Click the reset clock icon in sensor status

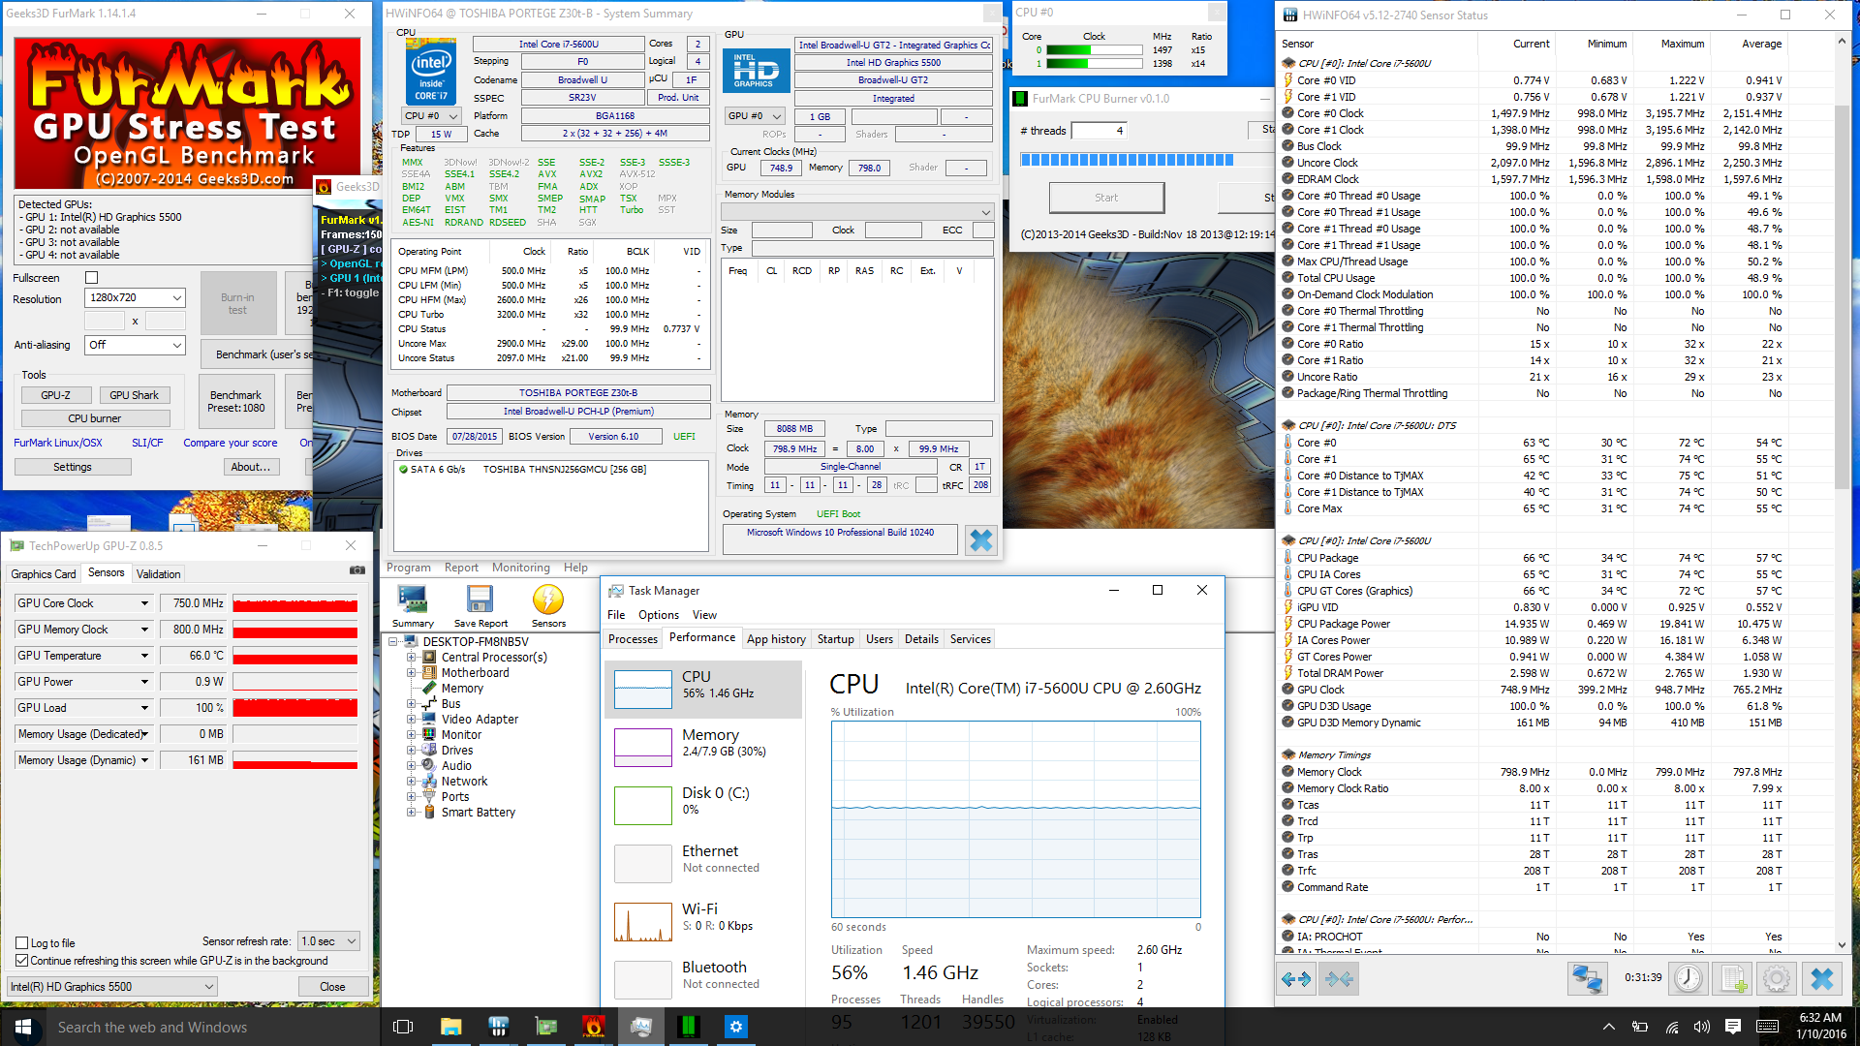point(1688,979)
